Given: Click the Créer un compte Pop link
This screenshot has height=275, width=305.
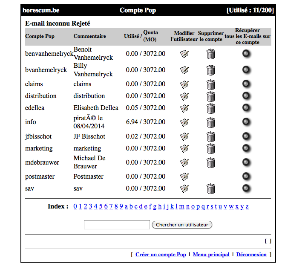Looking at the screenshot, I should tap(161, 255).
